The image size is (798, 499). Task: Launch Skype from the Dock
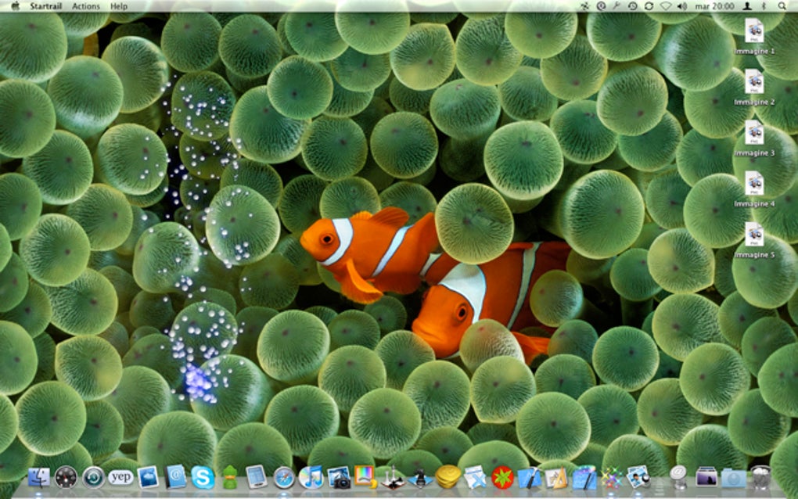[x=203, y=478]
